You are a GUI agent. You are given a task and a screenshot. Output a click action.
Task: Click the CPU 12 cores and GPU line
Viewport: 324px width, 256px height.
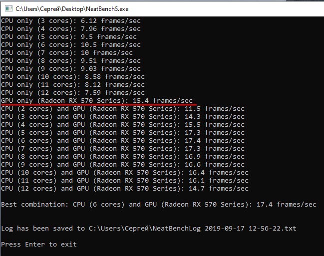coord(125,189)
